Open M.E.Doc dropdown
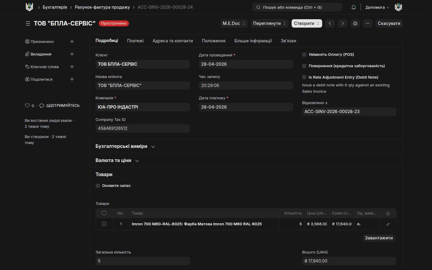The height and width of the screenshot is (270, 432). coord(234,23)
